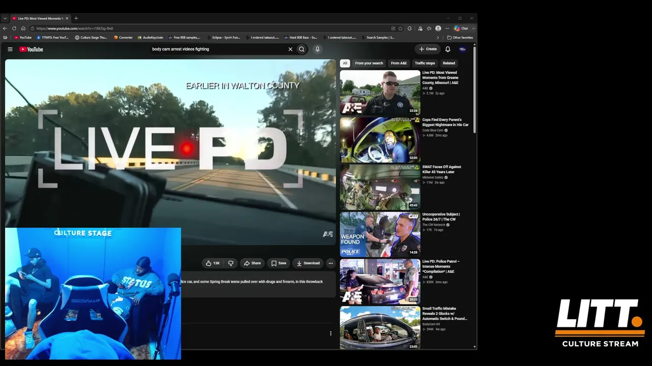Select the Related filter chip
The height and width of the screenshot is (366, 652).
(449, 63)
